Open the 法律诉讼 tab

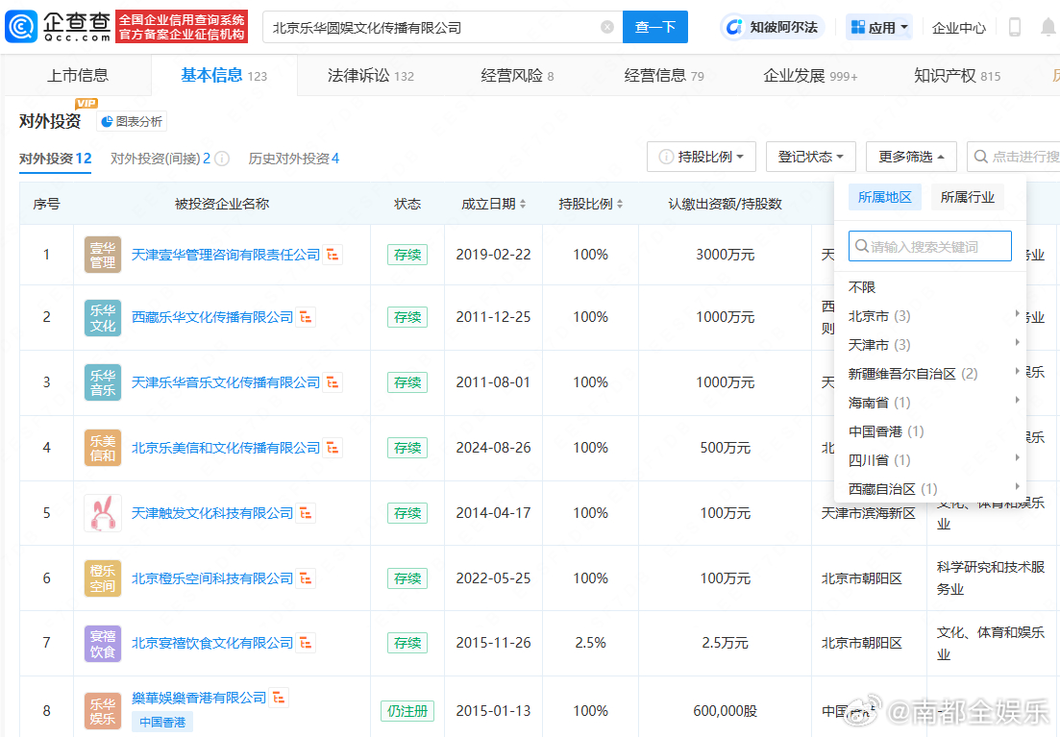coord(370,75)
